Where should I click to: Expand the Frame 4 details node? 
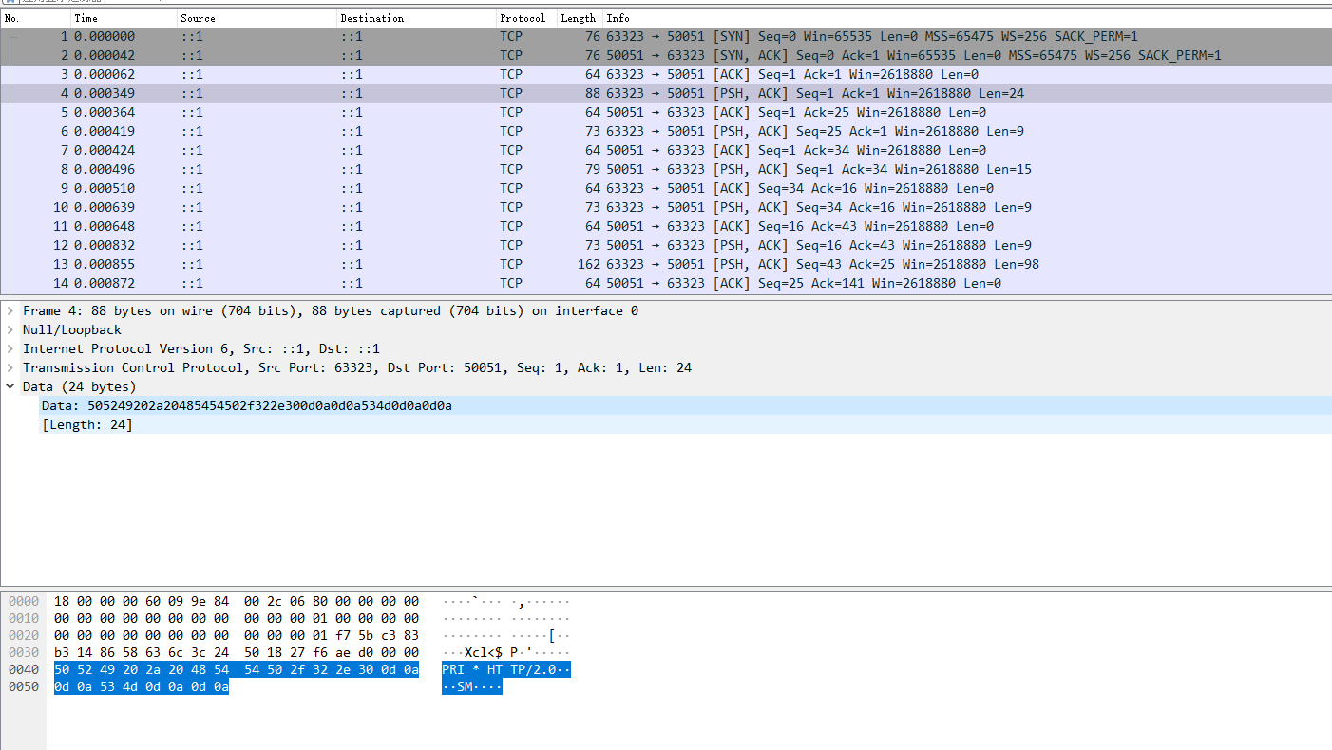pos(10,310)
